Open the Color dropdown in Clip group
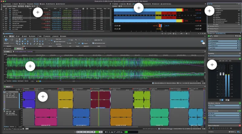Viewport: 242px width, 134px height. [x=72, y=43]
